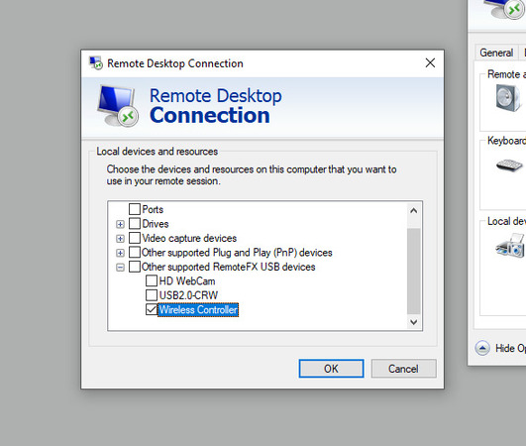Expand the Drives tree node
The height and width of the screenshot is (446, 526).
click(120, 224)
